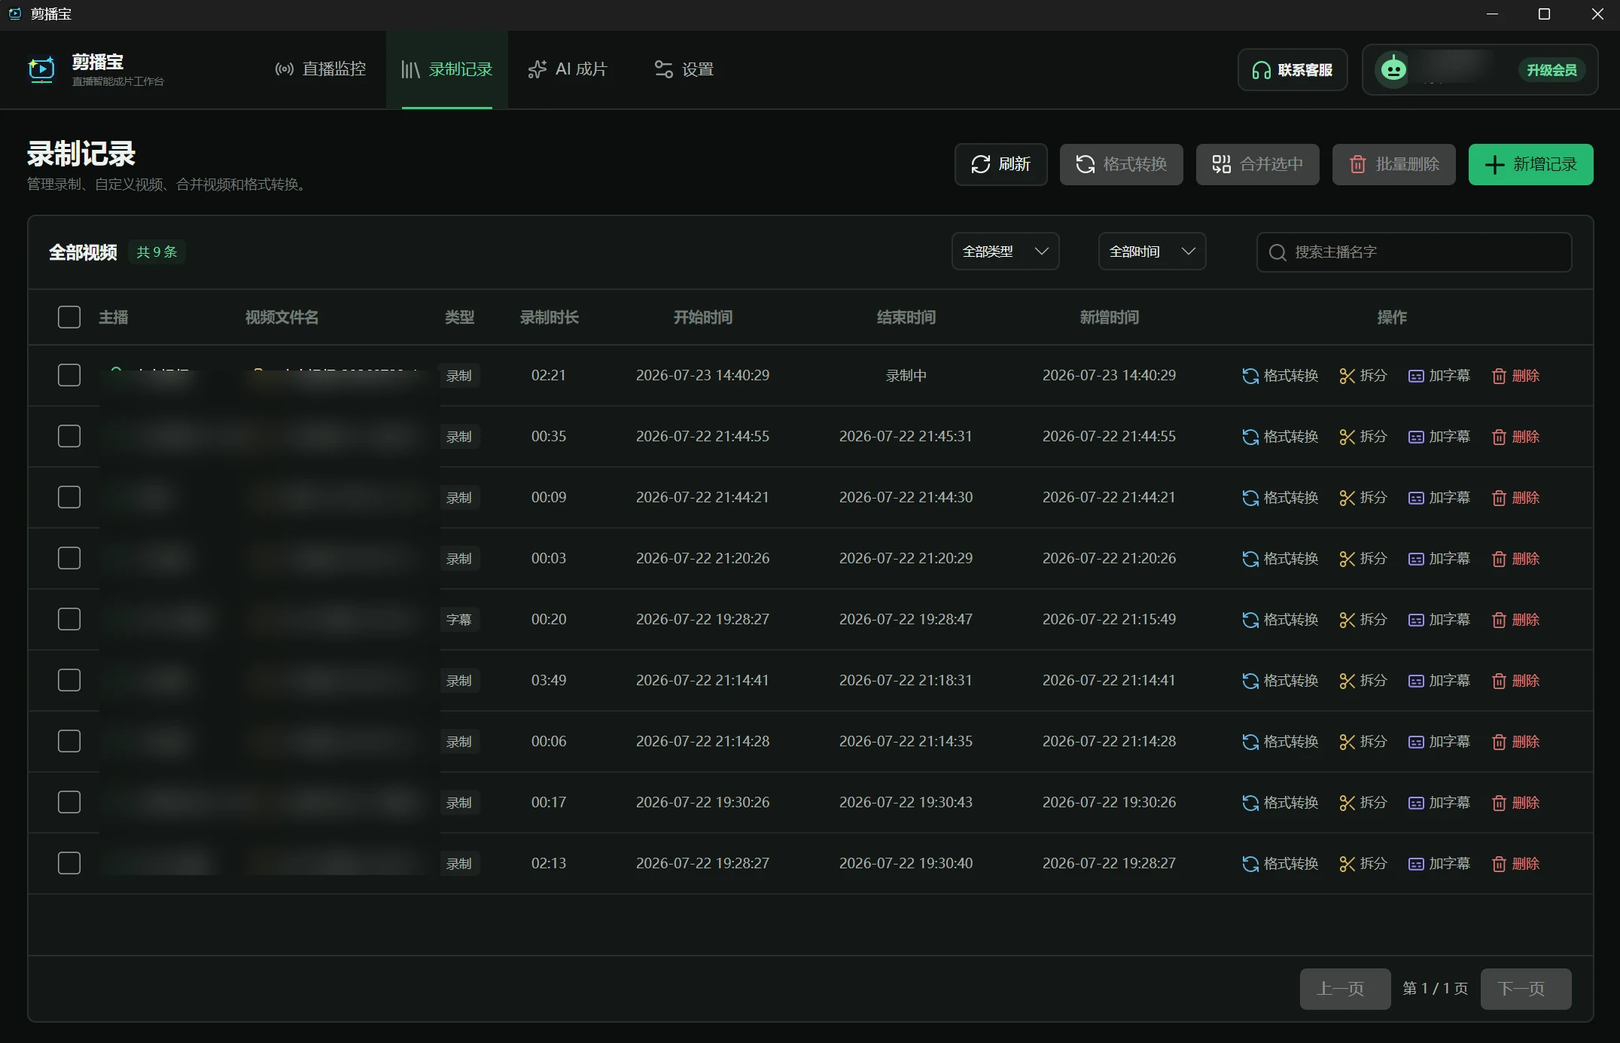Switch to the 直播监控 tab
The width and height of the screenshot is (1620, 1043).
pyautogui.click(x=321, y=69)
